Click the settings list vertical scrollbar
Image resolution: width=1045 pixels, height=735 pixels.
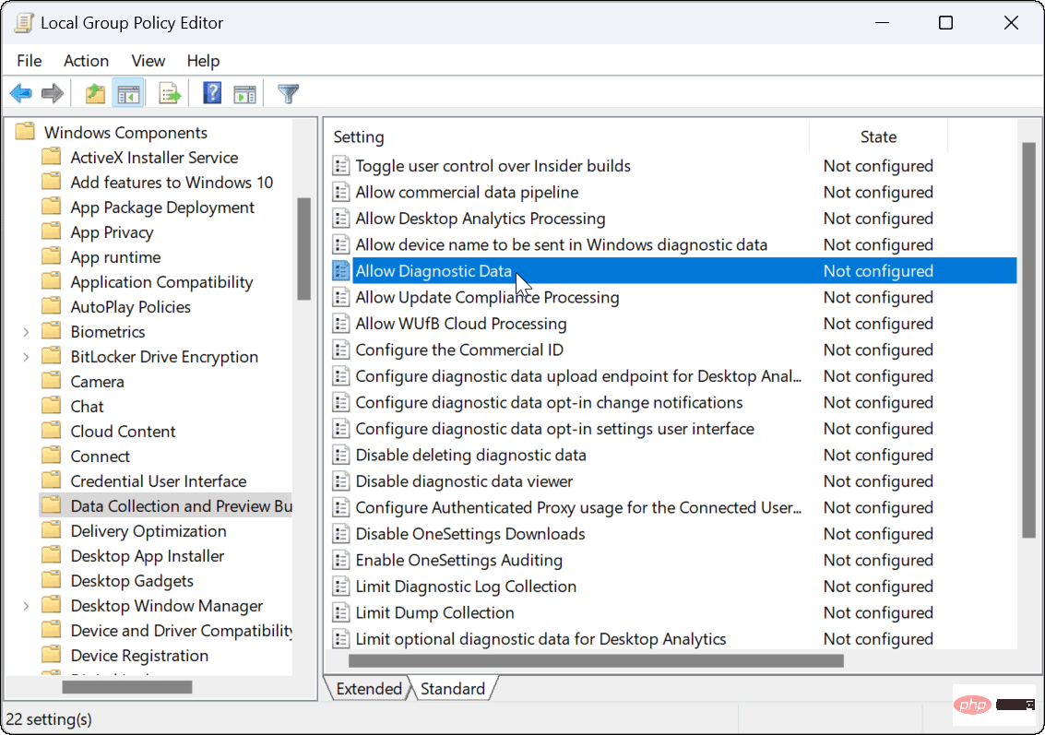tap(1027, 340)
